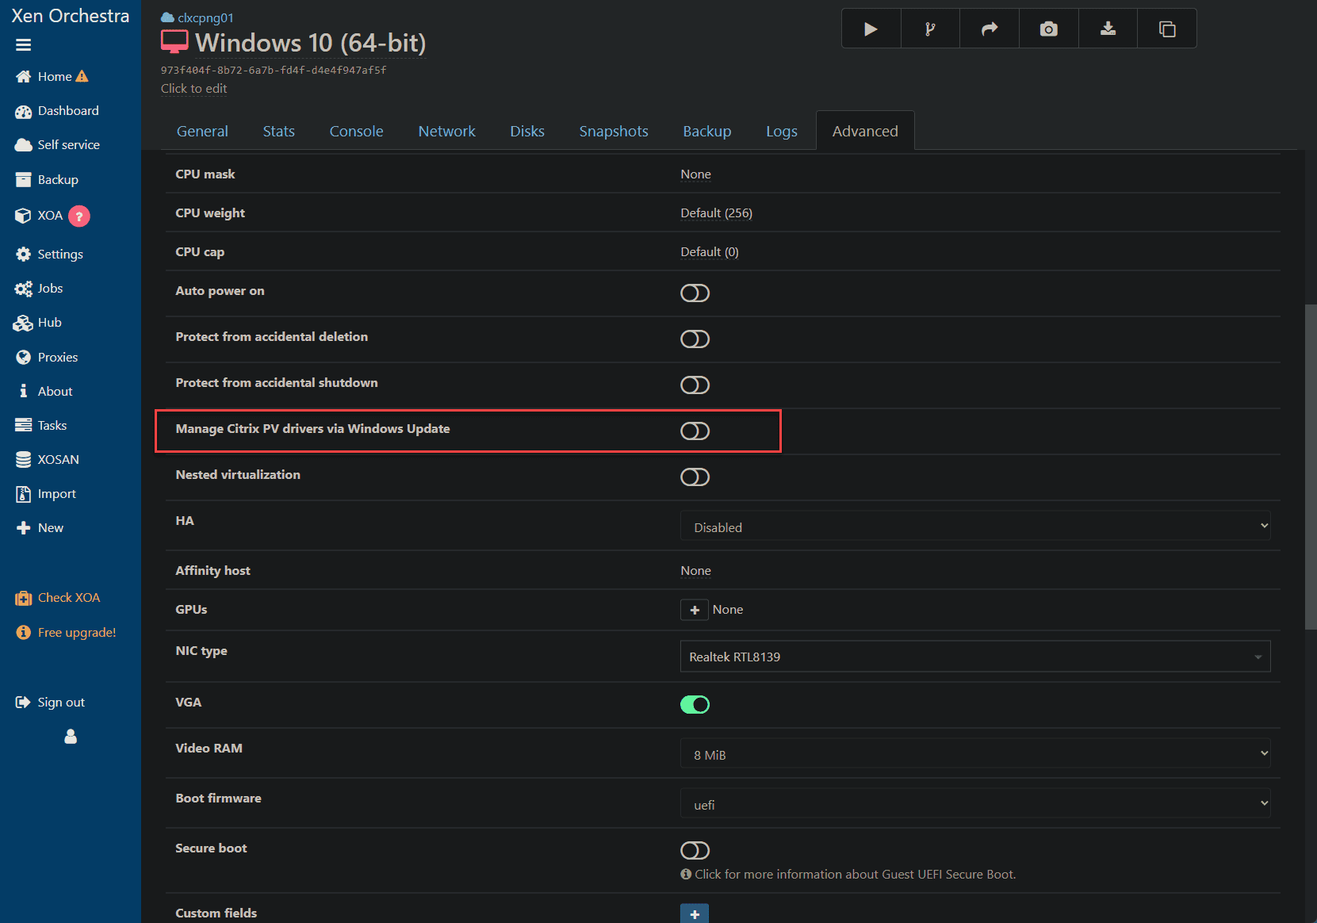The height and width of the screenshot is (923, 1317).
Task: Turn off the VGA toggle
Action: (x=695, y=705)
